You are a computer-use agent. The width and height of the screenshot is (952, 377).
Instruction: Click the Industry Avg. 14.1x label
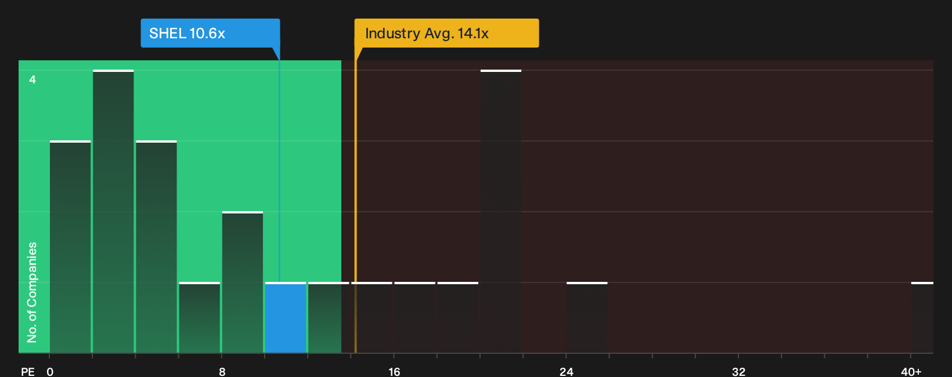(446, 33)
